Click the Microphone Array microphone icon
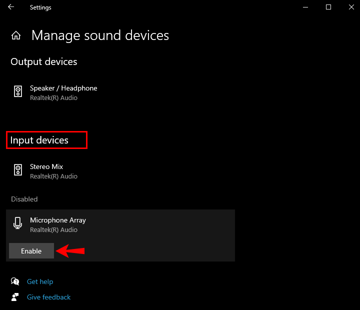The image size is (360, 310). [x=18, y=223]
